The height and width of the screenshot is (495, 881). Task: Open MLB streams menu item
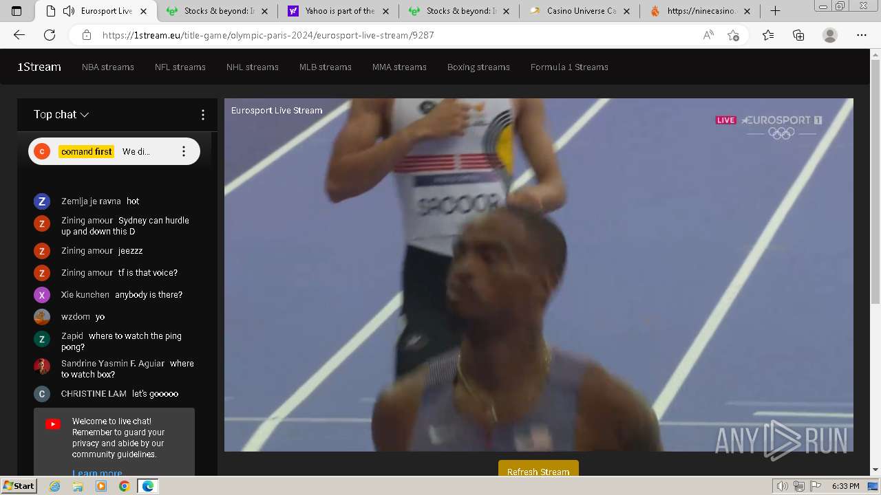[326, 67]
